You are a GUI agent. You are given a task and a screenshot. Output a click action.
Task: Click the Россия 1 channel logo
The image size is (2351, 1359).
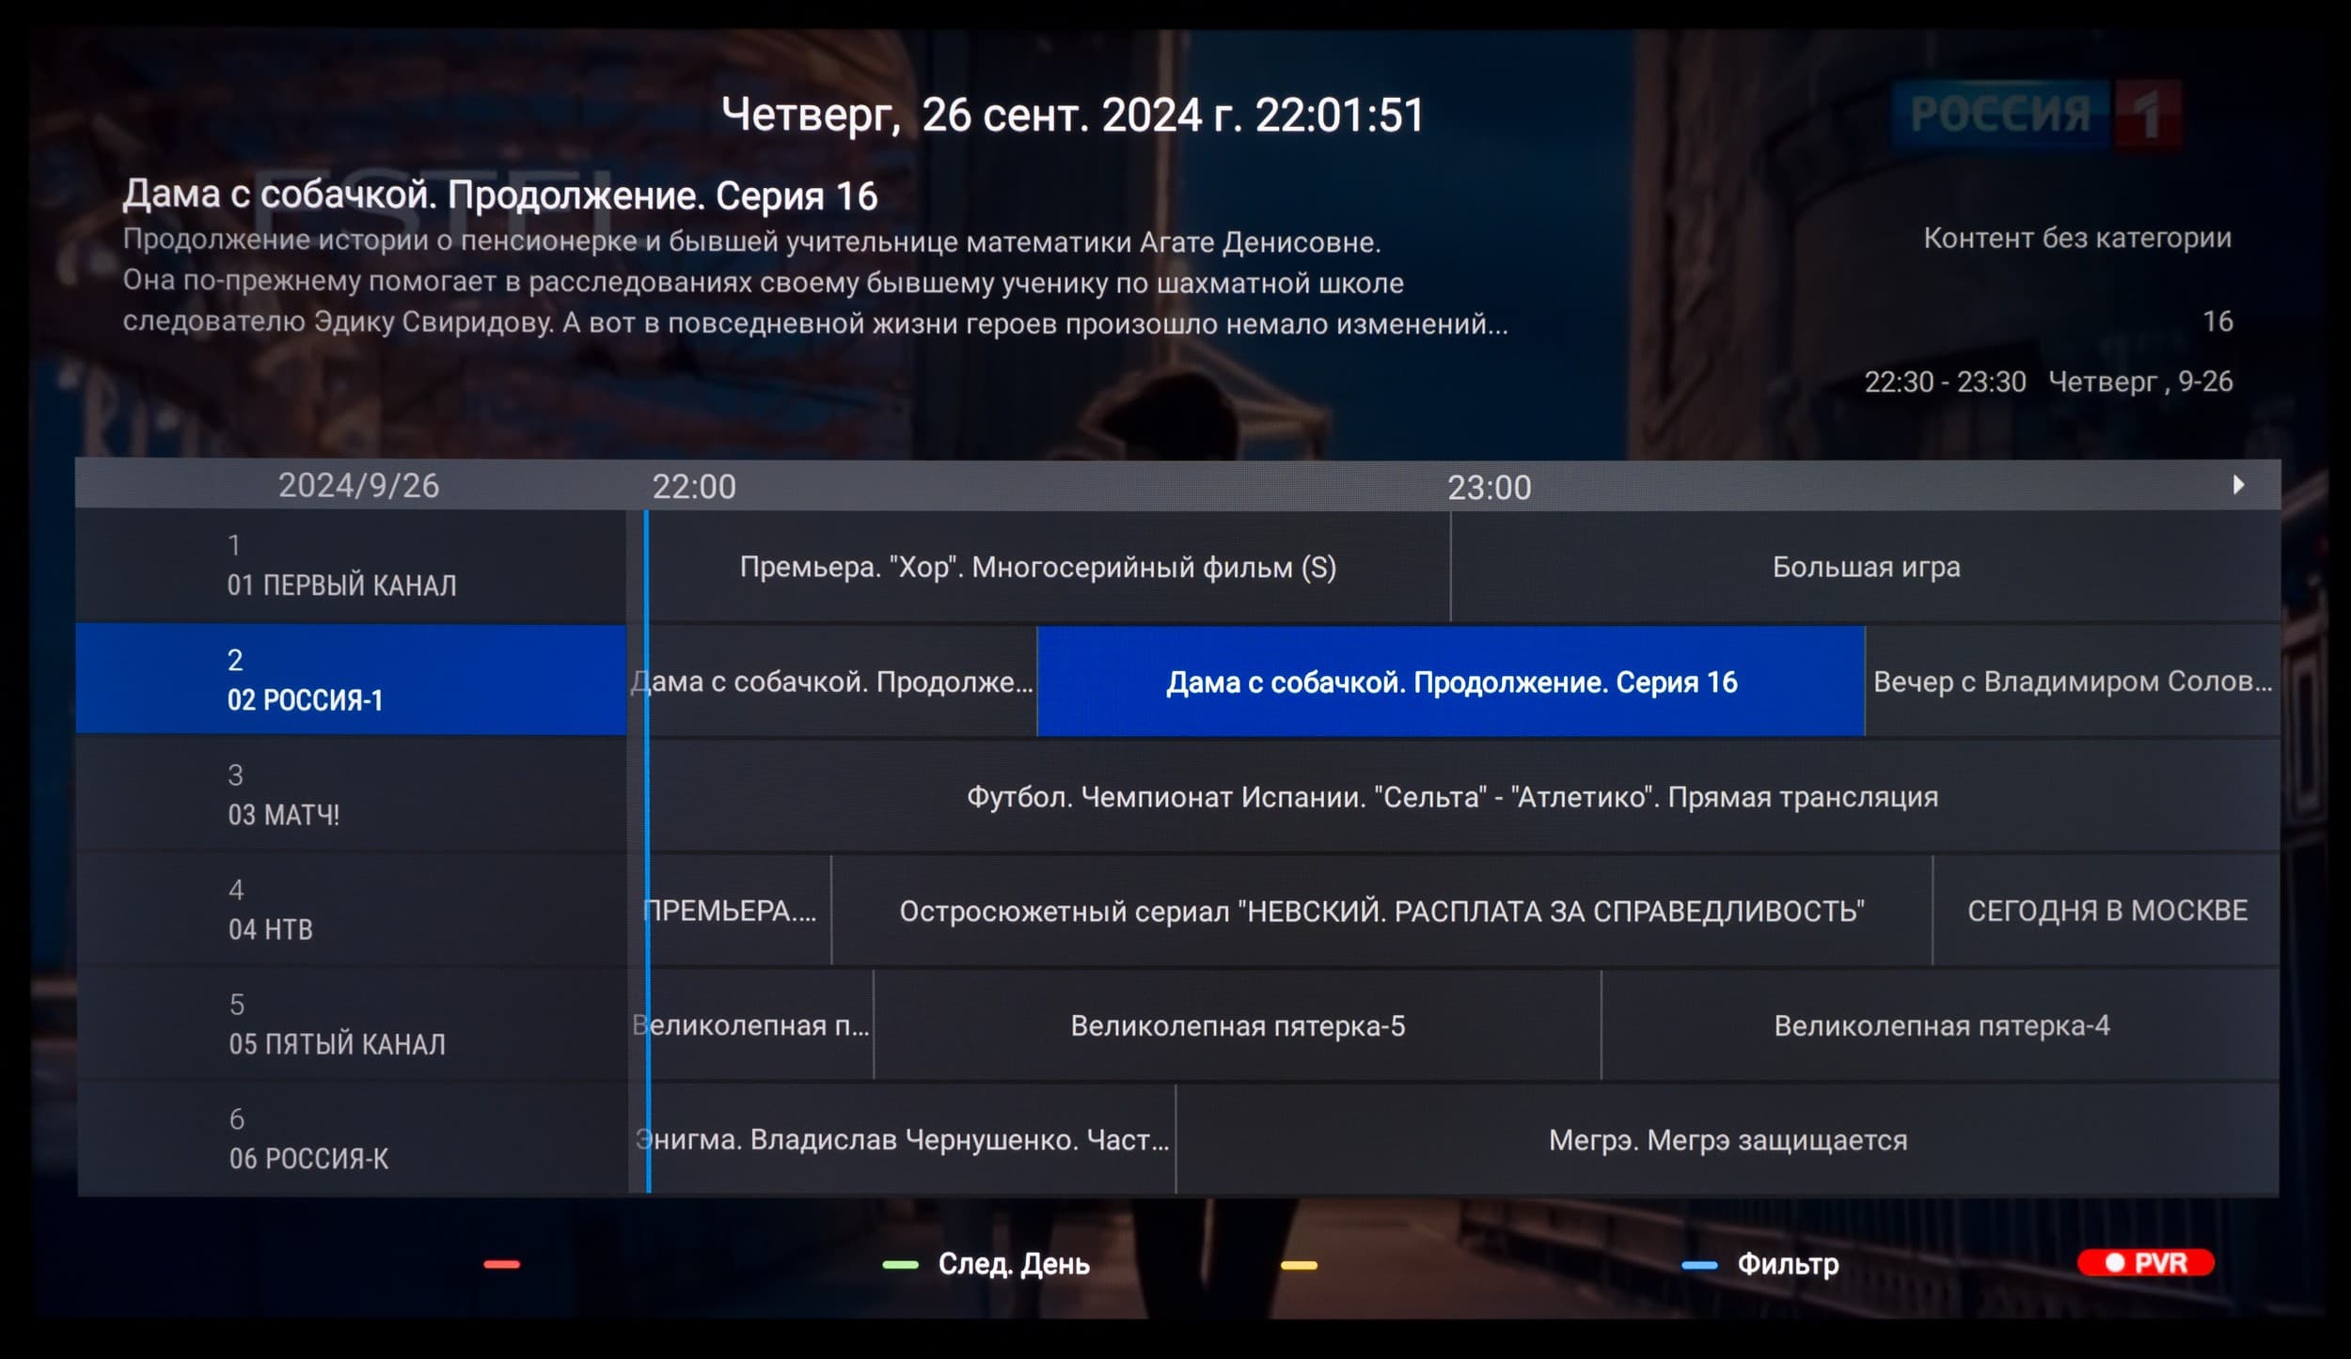[x=2037, y=115]
